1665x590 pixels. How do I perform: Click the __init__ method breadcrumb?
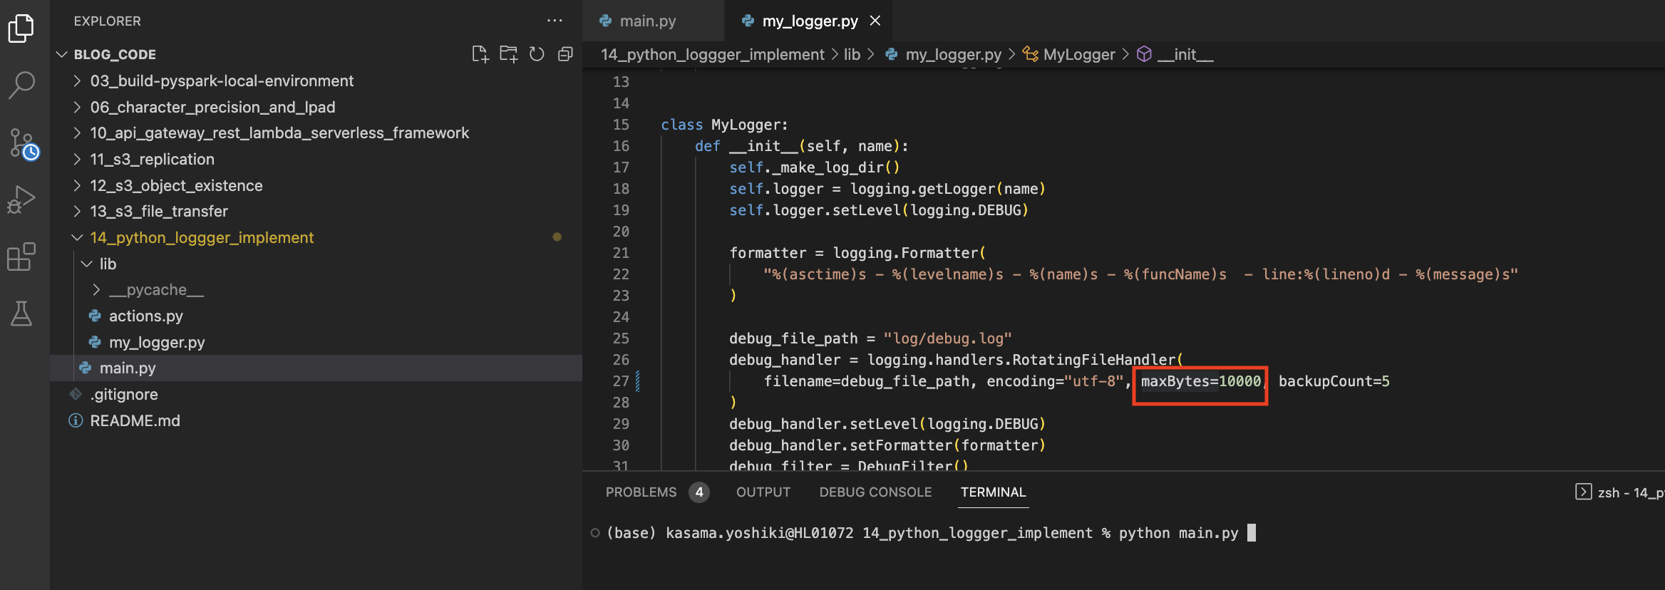(1175, 54)
